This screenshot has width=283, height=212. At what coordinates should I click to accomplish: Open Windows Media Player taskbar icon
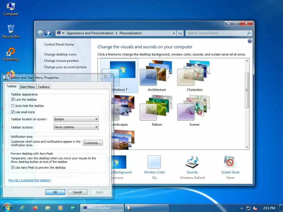click(60, 208)
